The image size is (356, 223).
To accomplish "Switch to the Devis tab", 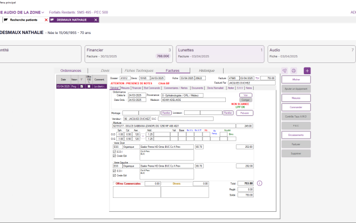I will [105, 71].
